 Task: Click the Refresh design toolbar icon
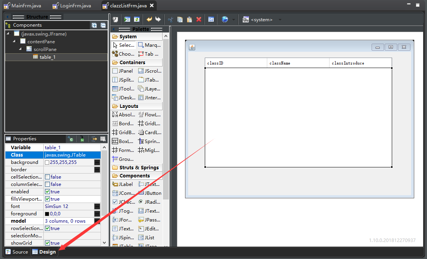pyautogui.click(x=137, y=19)
